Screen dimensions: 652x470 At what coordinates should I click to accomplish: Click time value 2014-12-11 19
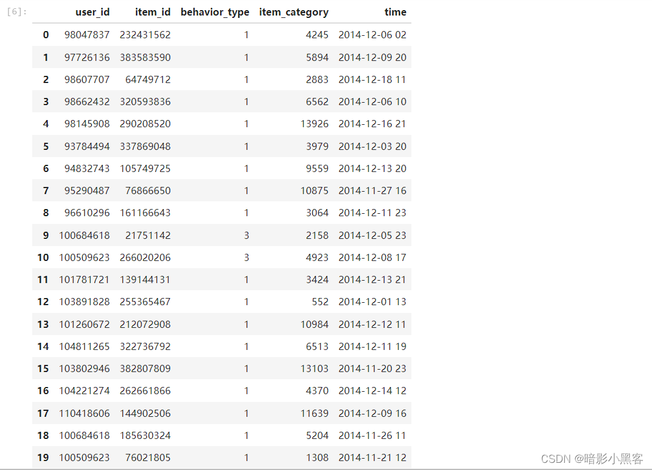coord(372,346)
